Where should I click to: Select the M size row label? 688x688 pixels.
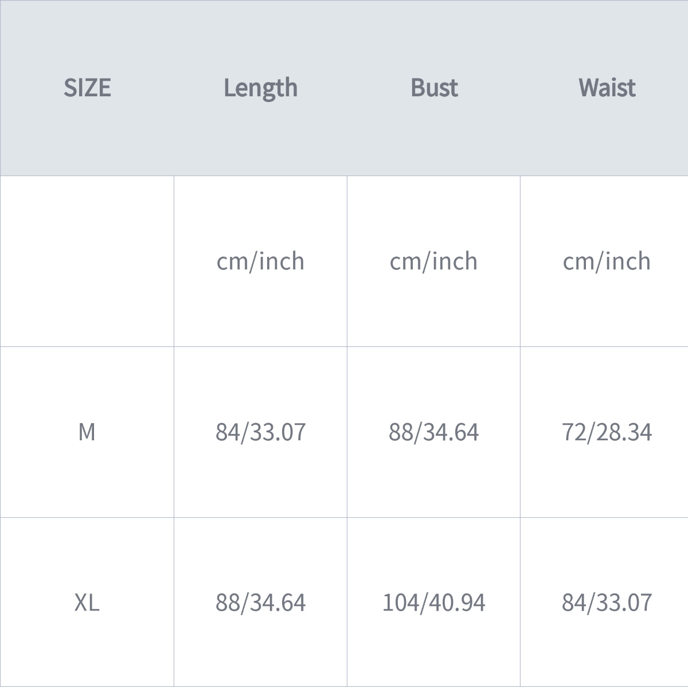[87, 432]
